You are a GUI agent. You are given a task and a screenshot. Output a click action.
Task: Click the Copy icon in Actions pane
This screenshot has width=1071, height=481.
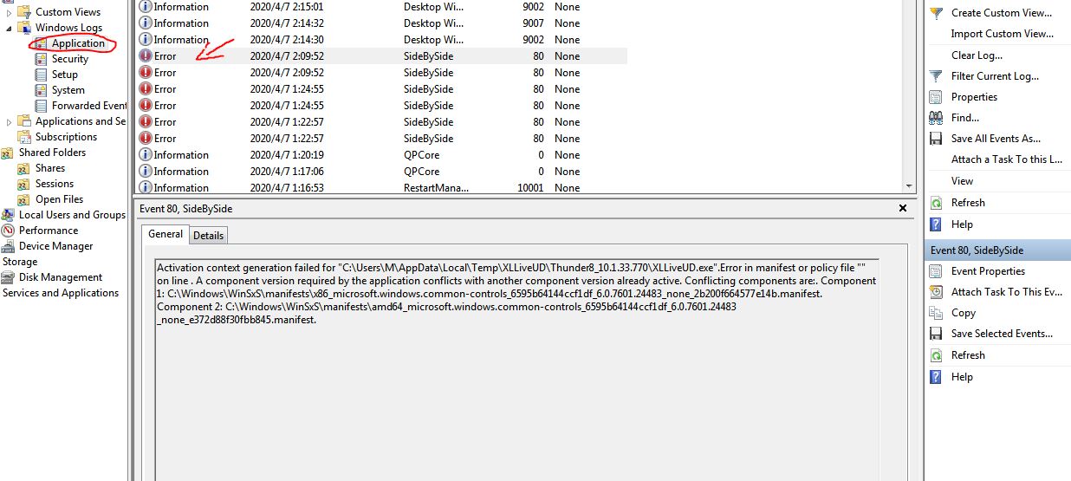(x=936, y=313)
